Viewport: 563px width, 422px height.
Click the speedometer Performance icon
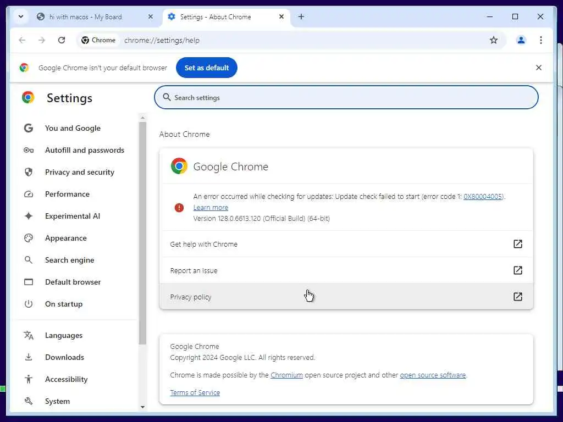(29, 194)
